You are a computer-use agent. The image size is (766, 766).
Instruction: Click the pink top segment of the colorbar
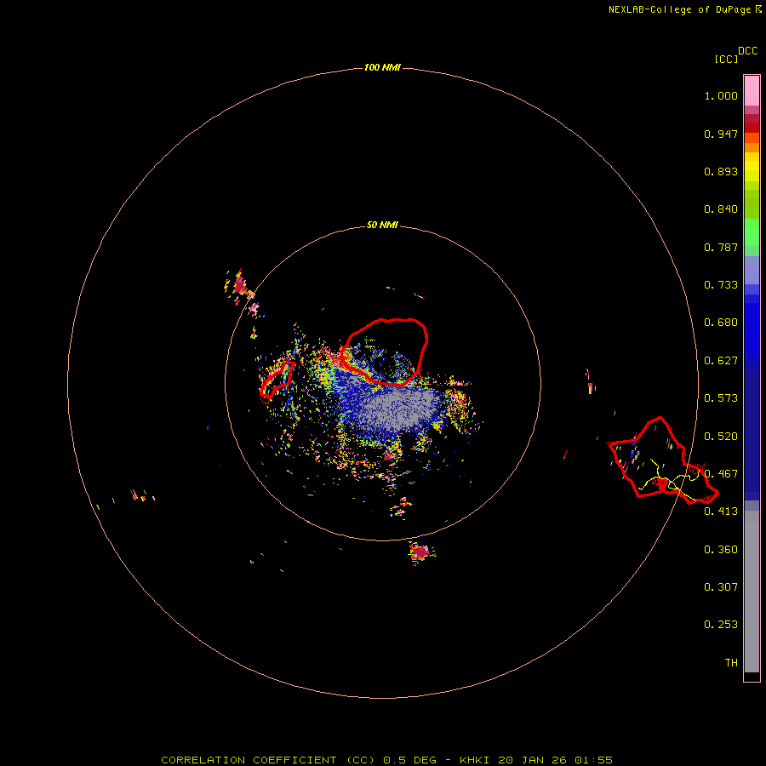[x=752, y=91]
